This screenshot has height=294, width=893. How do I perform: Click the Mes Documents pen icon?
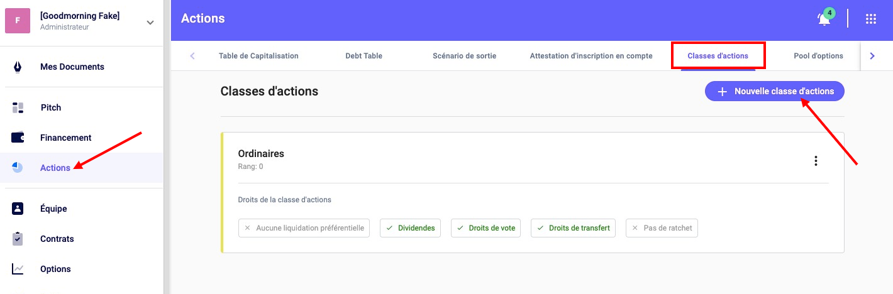point(18,67)
